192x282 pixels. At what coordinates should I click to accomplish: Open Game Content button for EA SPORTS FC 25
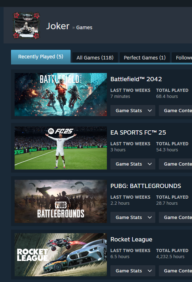[176, 164]
